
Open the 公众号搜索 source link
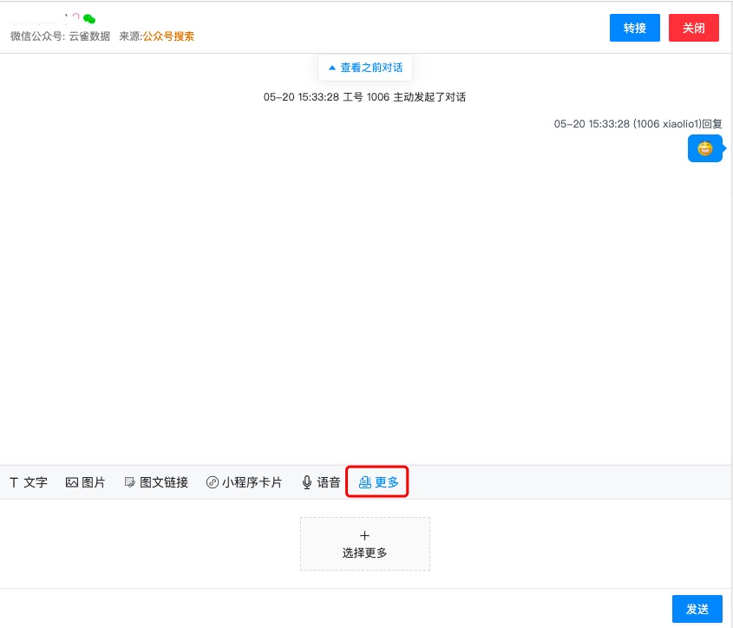170,36
